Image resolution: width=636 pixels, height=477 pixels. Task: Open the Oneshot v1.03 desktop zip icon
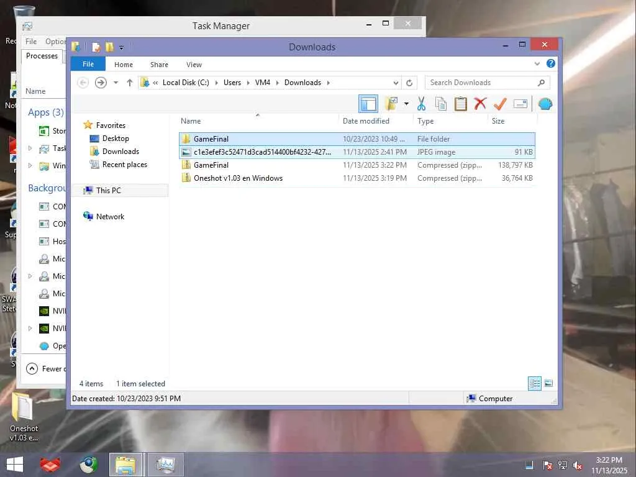click(x=24, y=418)
